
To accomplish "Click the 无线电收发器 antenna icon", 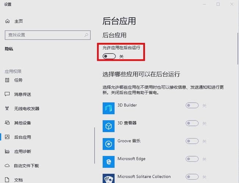I will (7, 108).
